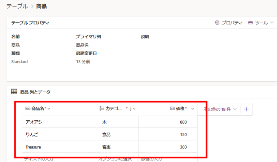Expand the ツール menu chevron
Viewport: 277px width, 162px height.
tap(272, 23)
